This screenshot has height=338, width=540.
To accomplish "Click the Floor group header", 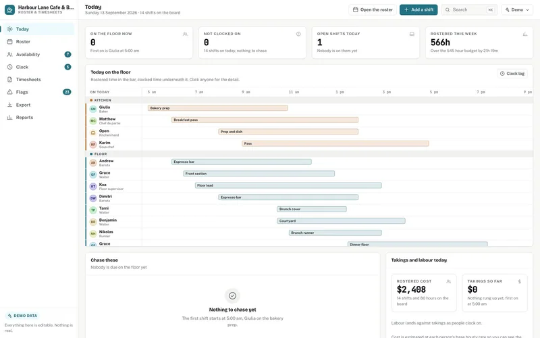I will click(309, 154).
